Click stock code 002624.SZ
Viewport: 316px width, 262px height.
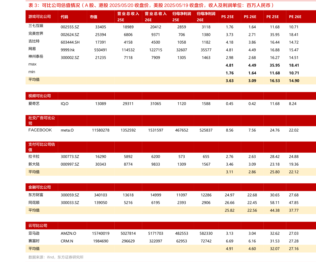click(x=70, y=35)
